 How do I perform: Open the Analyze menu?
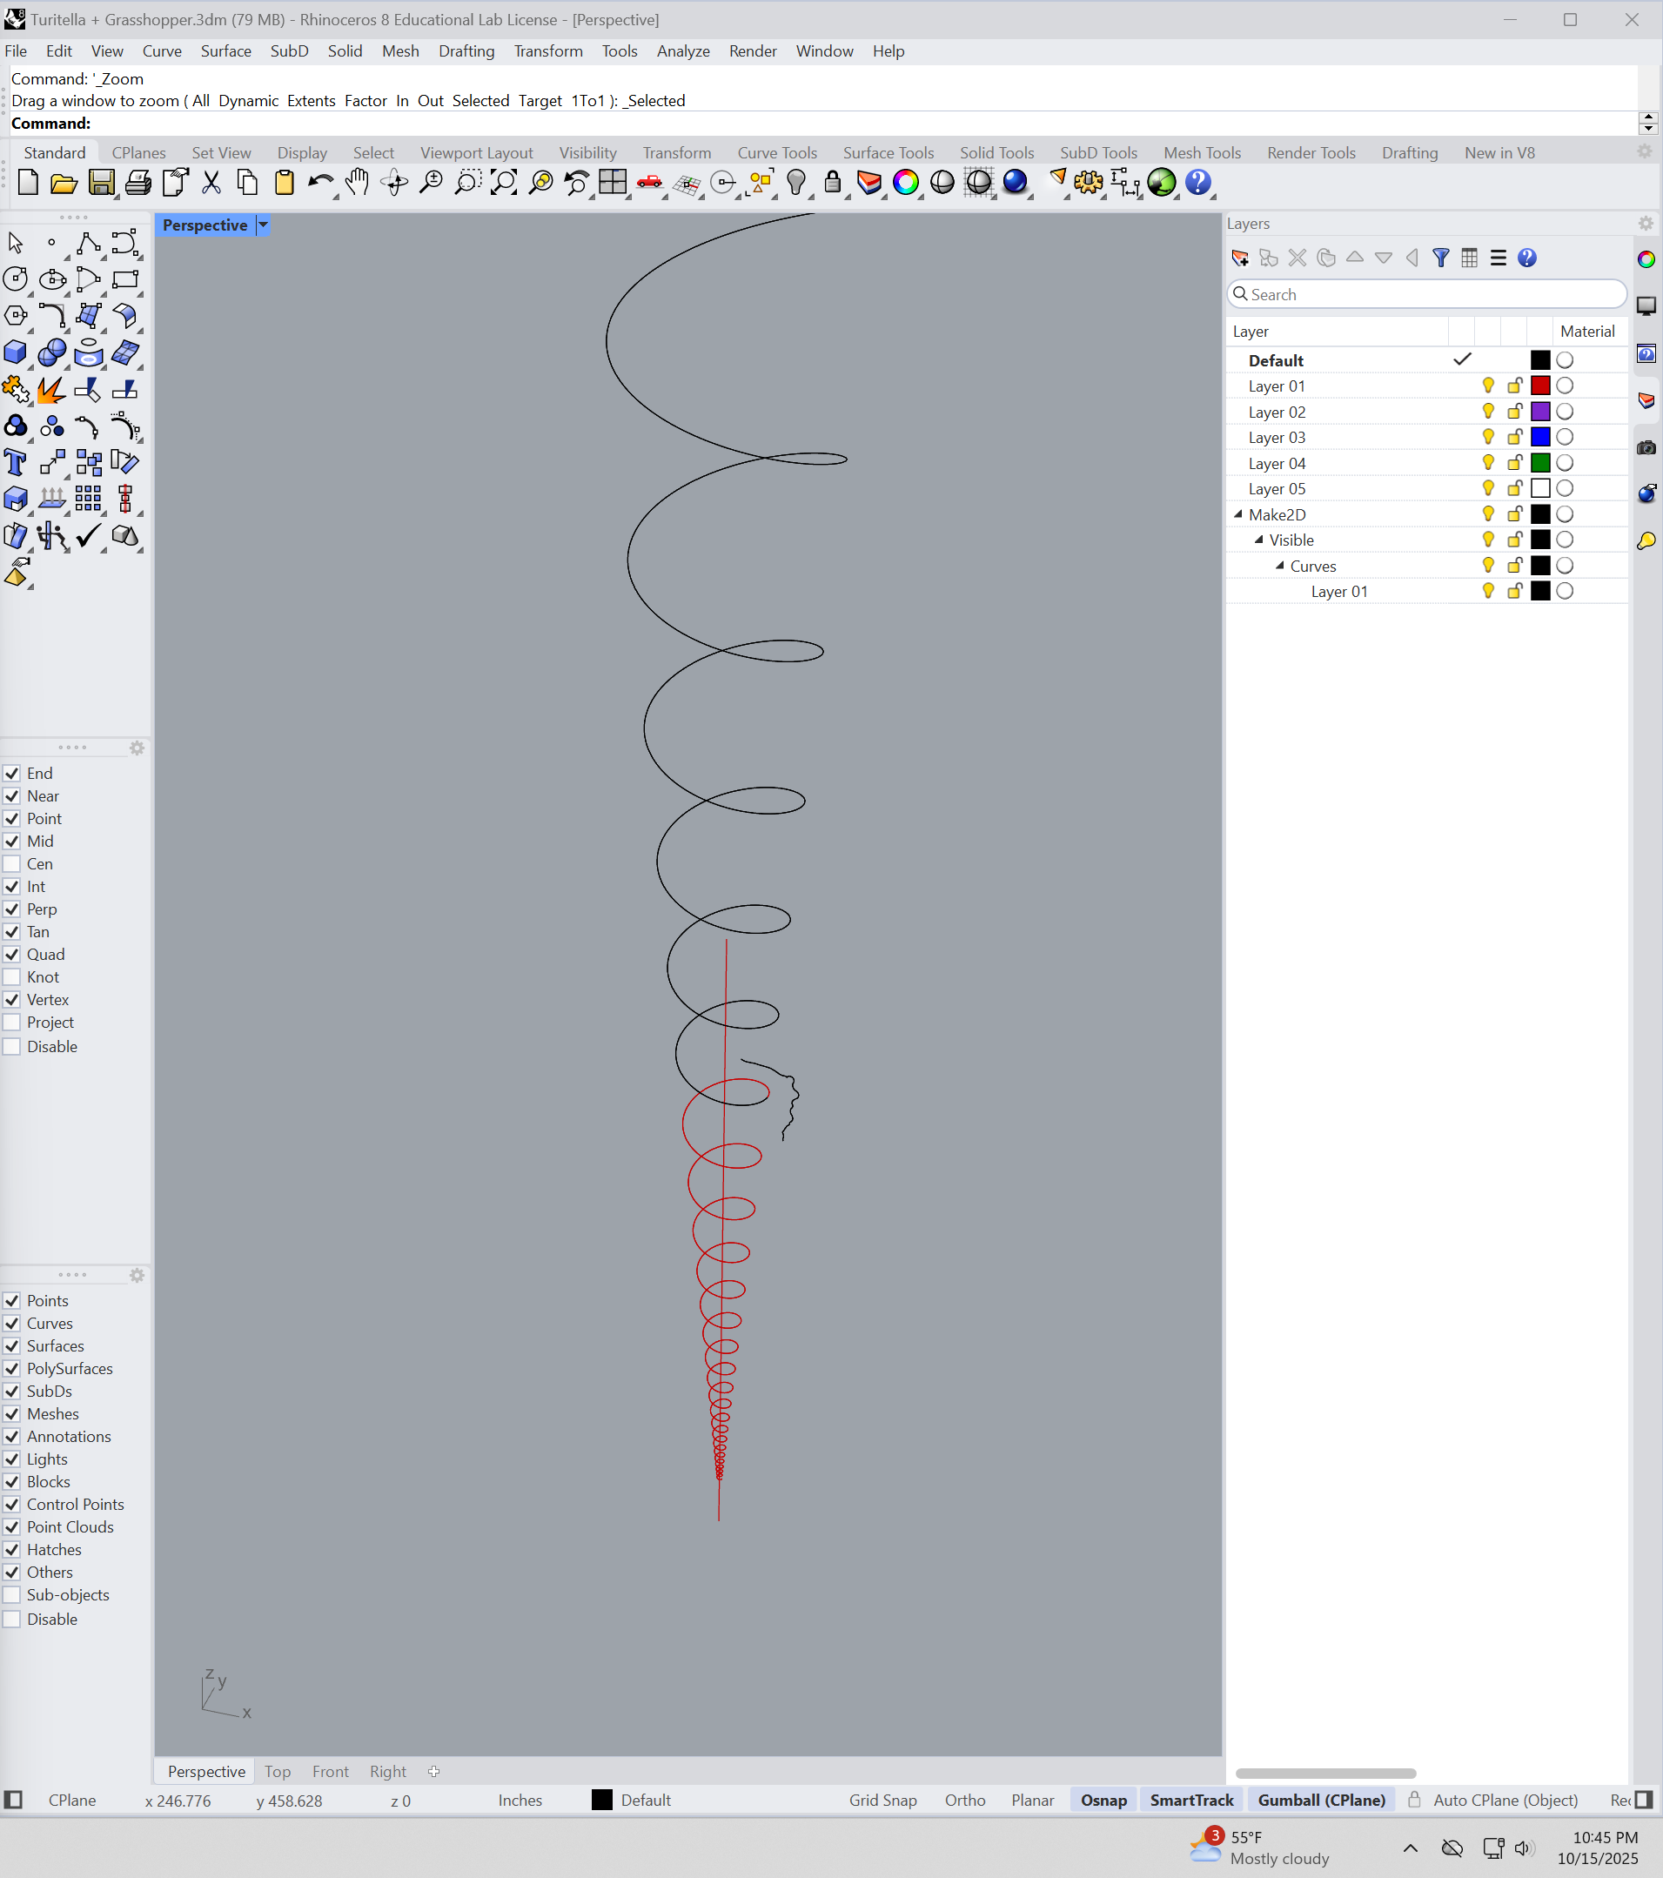(682, 51)
